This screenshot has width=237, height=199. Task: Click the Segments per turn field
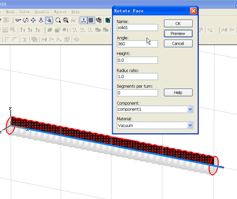137,93
